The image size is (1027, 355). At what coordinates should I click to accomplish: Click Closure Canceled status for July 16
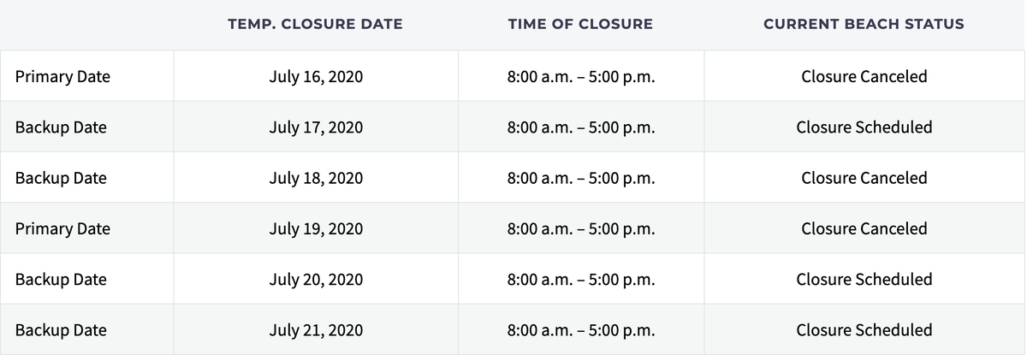[864, 76]
